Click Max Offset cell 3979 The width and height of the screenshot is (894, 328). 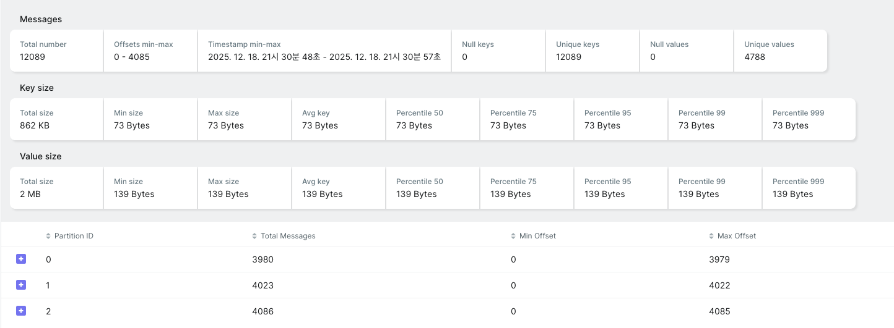[x=719, y=259]
